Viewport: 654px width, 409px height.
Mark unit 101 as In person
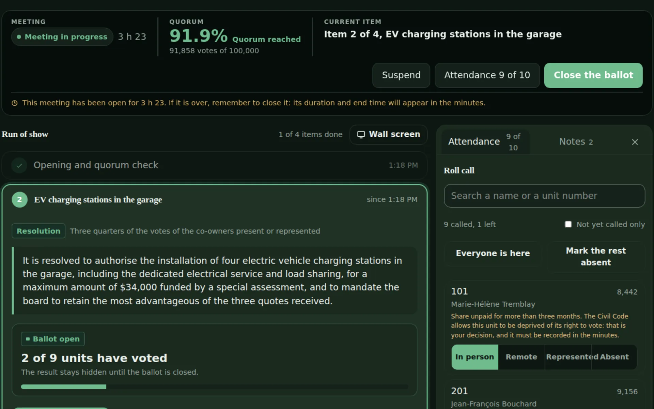click(x=474, y=357)
